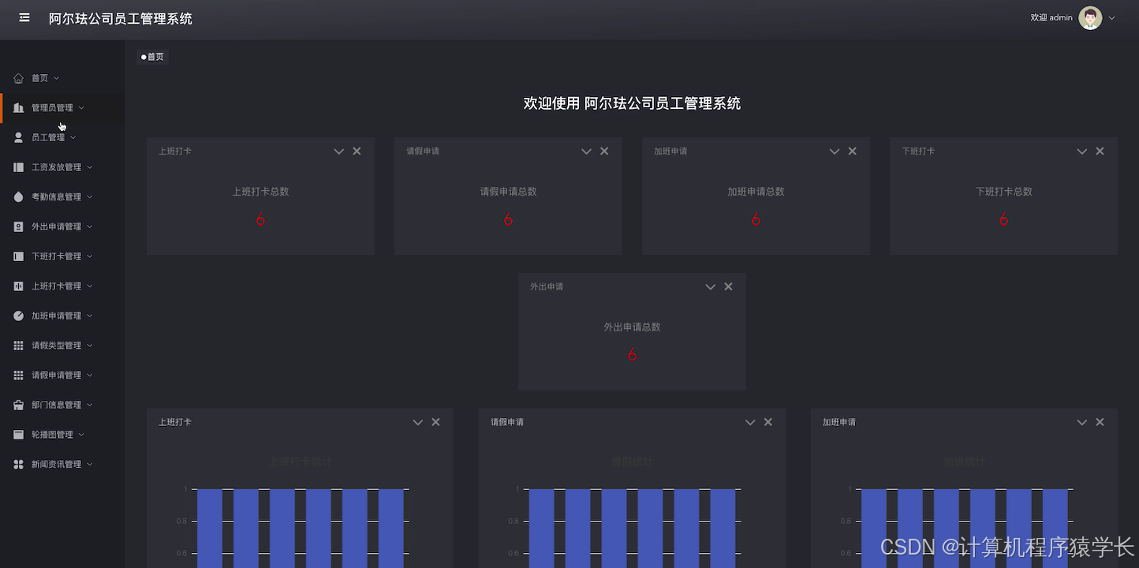This screenshot has height=568, width=1139.
Task: Collapse the 加班统计 chart card
Action: [1081, 421]
